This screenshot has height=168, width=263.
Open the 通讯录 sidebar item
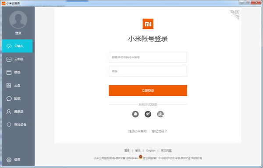(x=17, y=112)
